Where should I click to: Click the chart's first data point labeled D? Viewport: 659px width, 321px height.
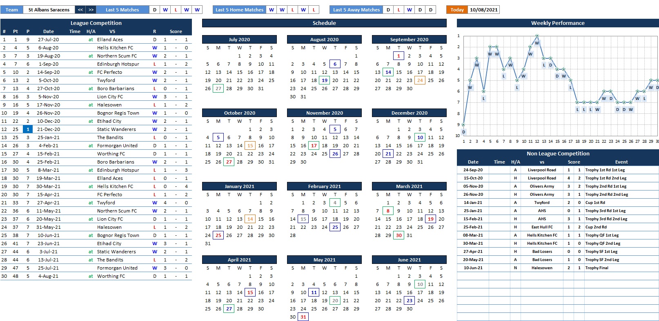point(463,125)
